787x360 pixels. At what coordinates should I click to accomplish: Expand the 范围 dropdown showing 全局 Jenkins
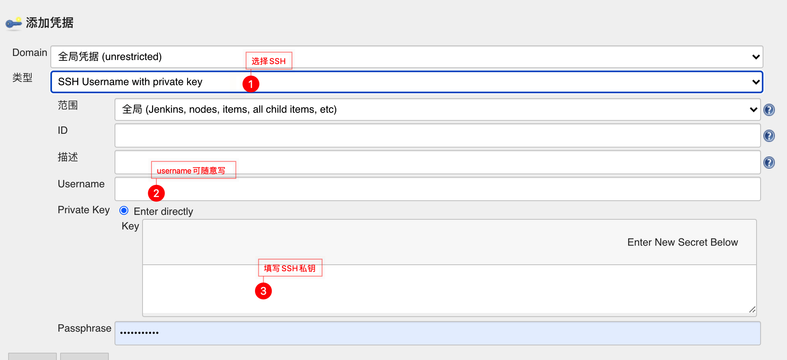[437, 109]
